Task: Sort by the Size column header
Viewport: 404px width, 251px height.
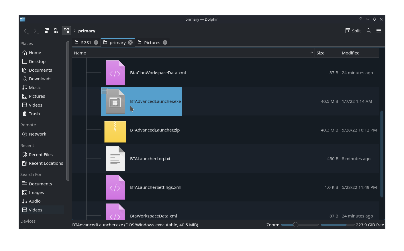Action: 327,53
